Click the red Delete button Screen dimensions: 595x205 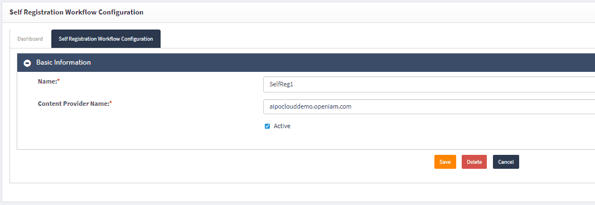point(475,162)
